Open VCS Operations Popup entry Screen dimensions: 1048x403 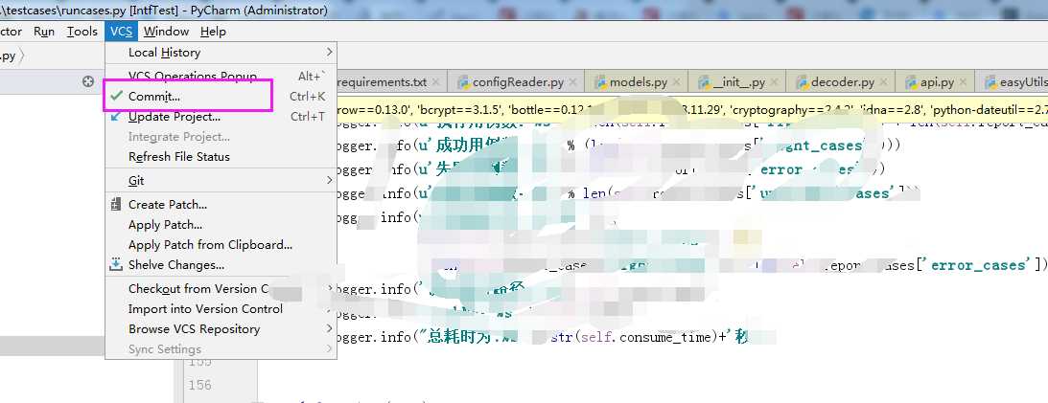[221, 76]
